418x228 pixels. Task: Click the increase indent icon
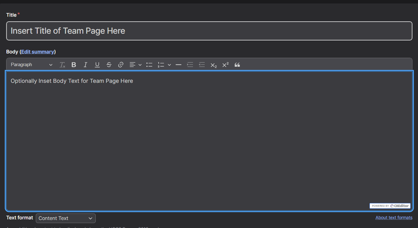click(x=190, y=65)
